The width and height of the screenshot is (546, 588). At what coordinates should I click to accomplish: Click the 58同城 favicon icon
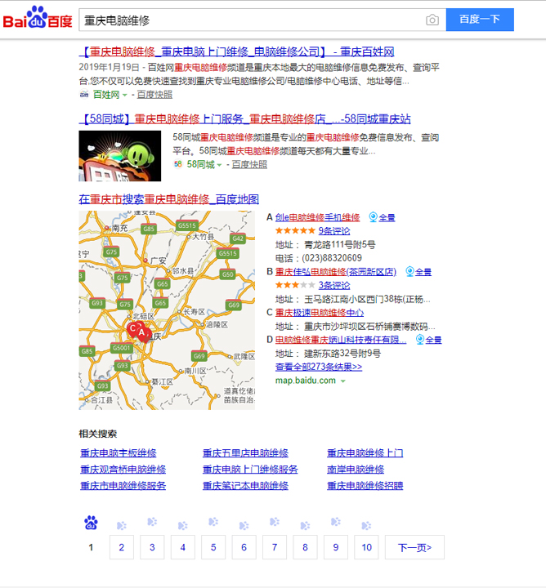[x=177, y=164]
